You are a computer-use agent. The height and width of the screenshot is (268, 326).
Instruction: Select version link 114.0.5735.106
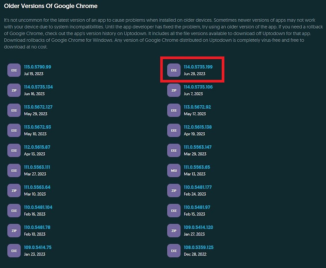(198, 87)
